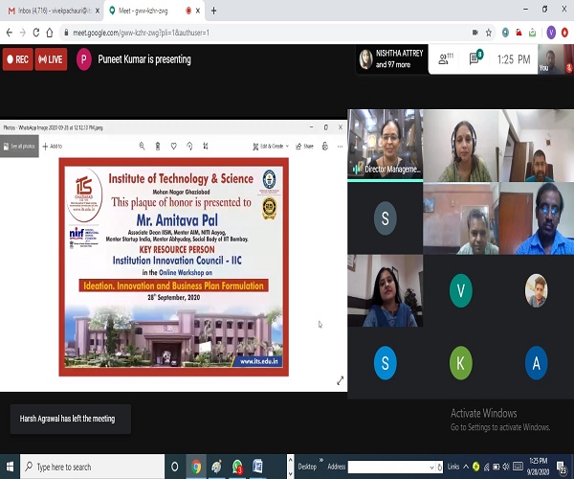Open Word document on taskbar
Screen dimensions: 574x479
click(x=257, y=467)
